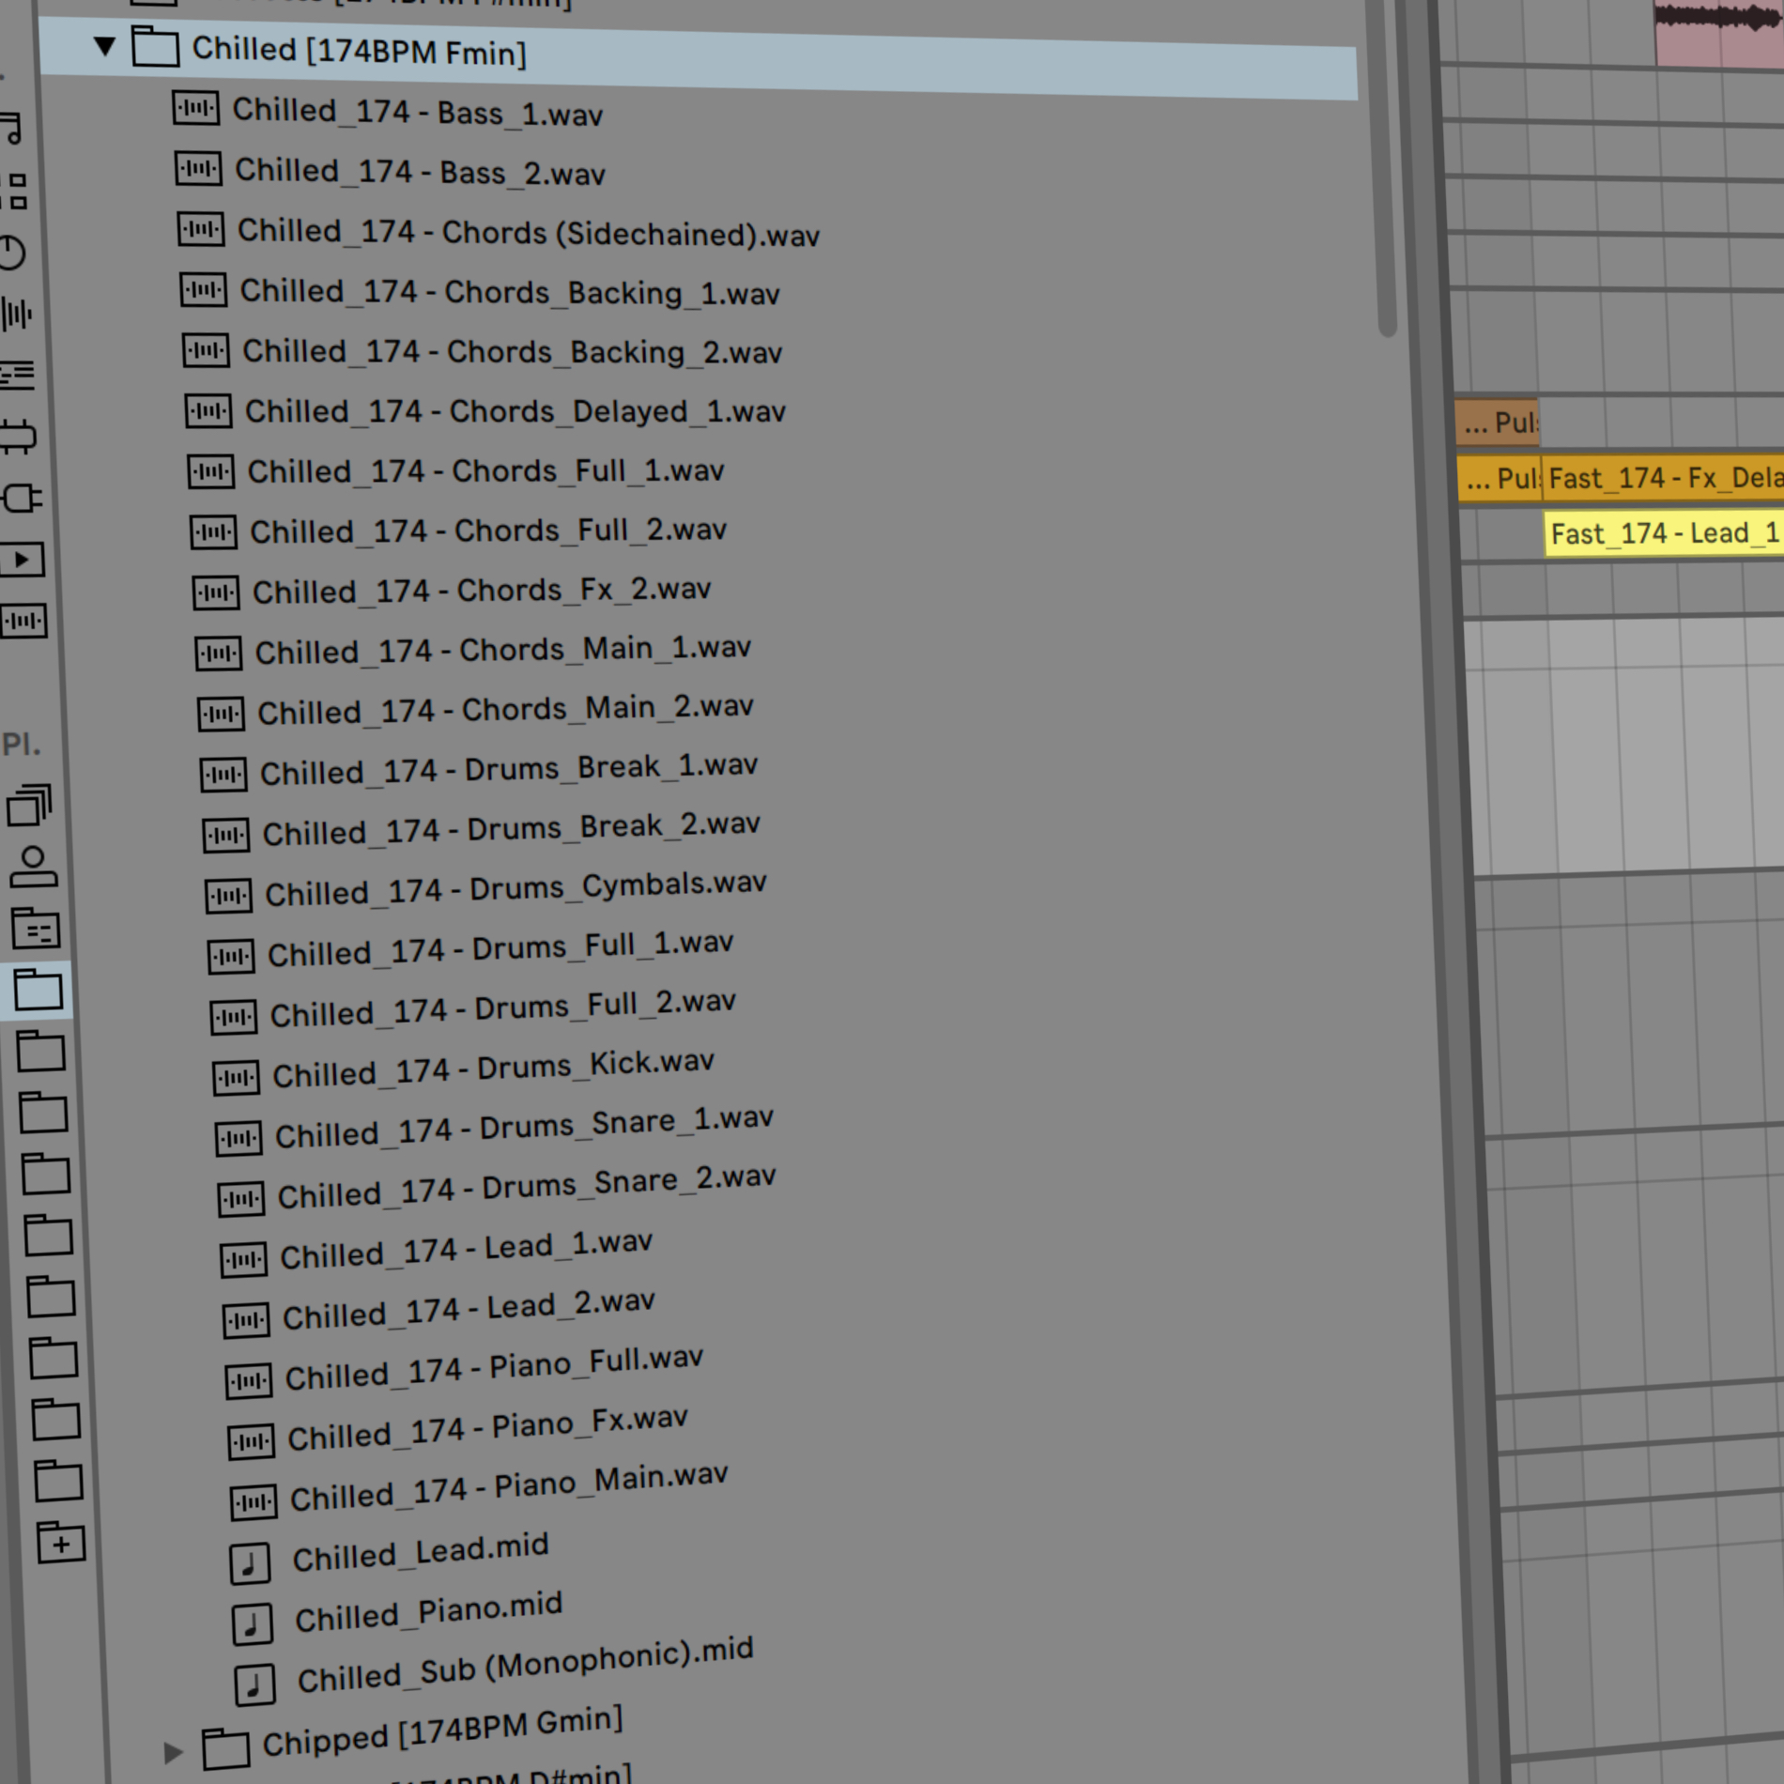This screenshot has height=1784, width=1784.
Task: Open the Samples category waveform icon
Action: point(23,621)
